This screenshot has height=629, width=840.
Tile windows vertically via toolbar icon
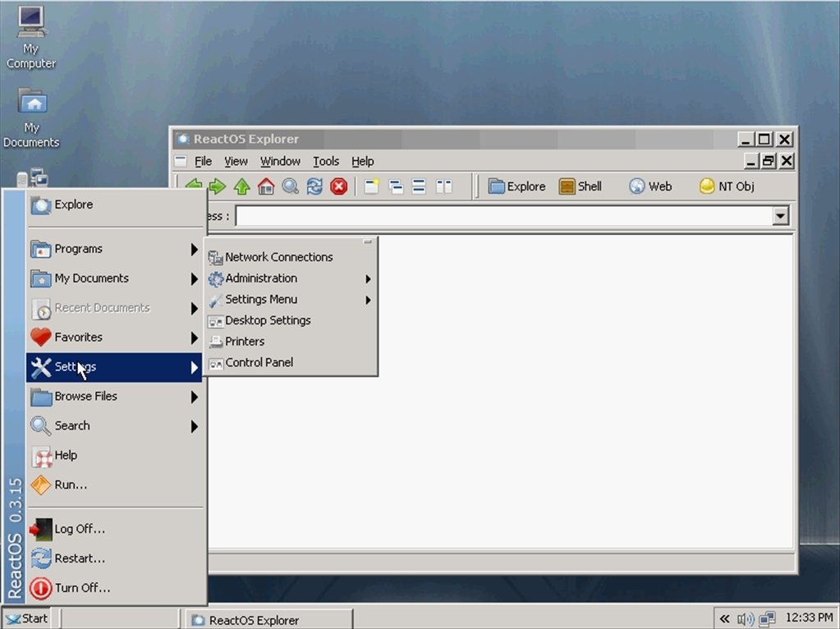click(x=443, y=186)
